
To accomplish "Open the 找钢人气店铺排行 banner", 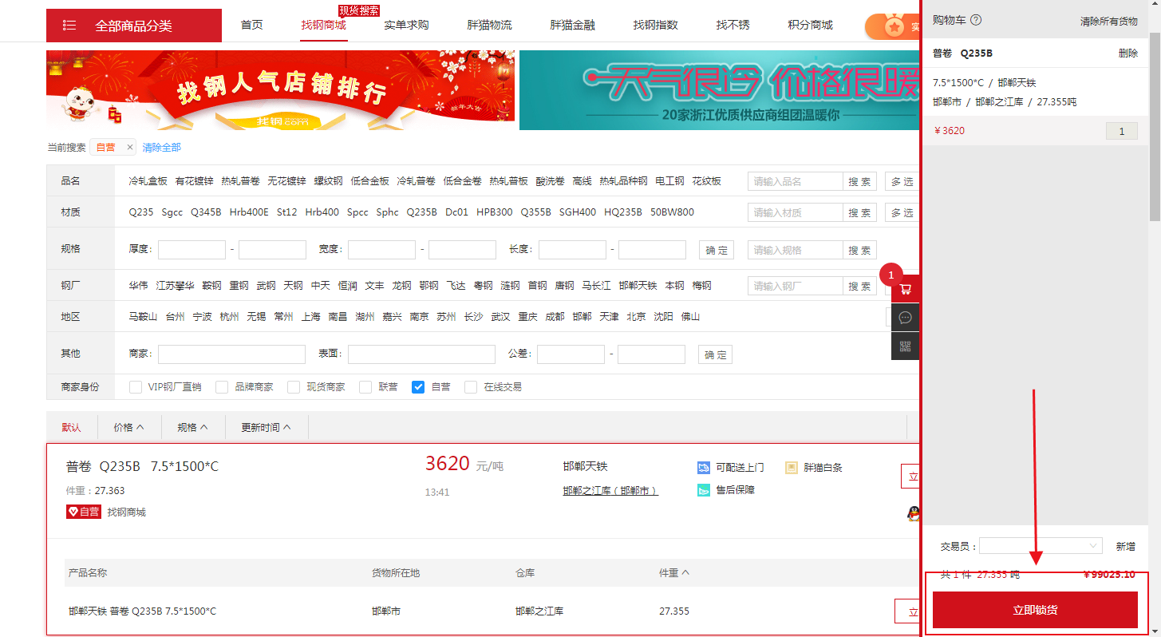I will [x=281, y=90].
